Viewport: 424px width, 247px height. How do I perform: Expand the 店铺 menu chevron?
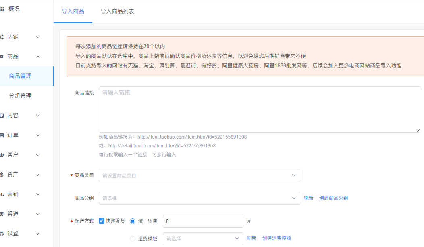[x=38, y=37]
